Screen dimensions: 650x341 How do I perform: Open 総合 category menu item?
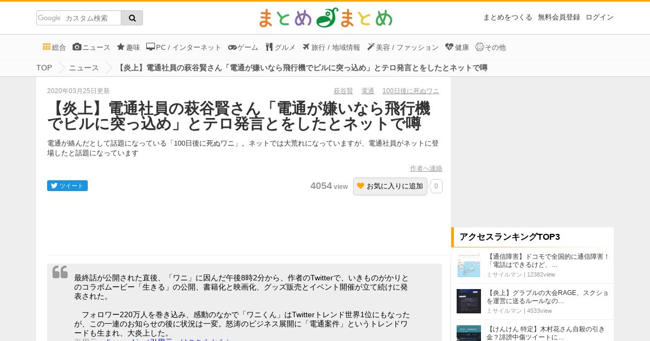point(54,47)
